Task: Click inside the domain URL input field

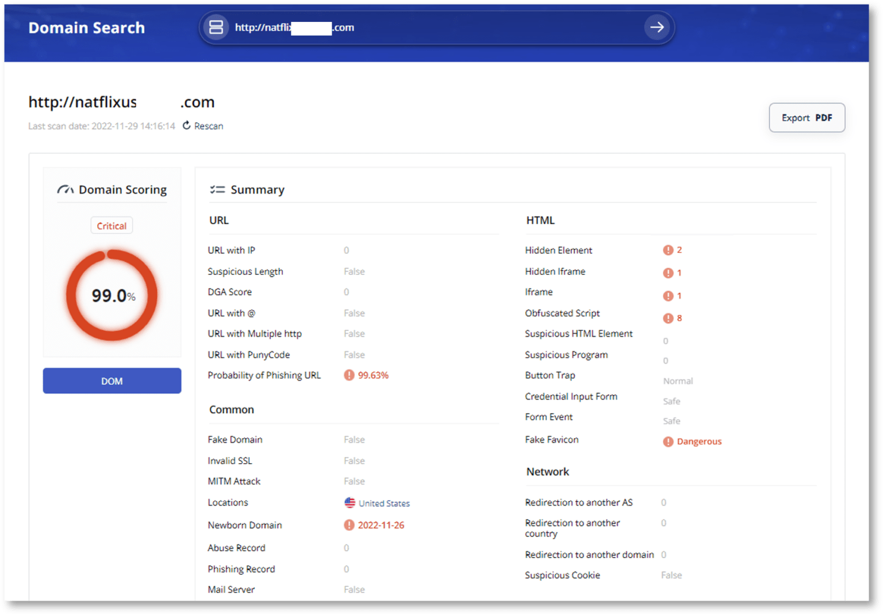Action: [402, 27]
